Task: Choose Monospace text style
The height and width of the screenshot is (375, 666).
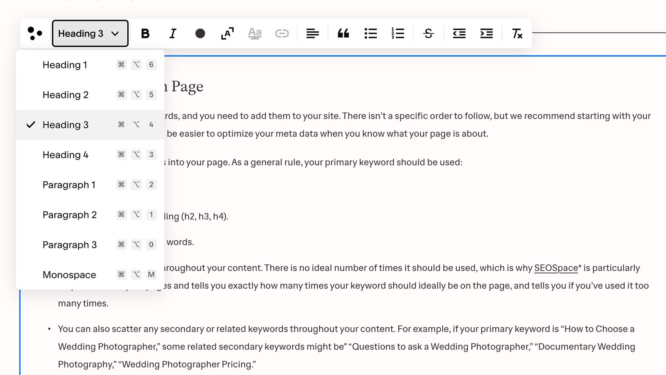Action: pos(90,274)
